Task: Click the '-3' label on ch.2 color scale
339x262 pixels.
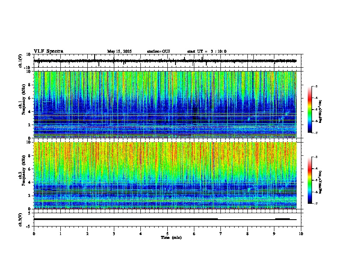Action: pos(316,157)
